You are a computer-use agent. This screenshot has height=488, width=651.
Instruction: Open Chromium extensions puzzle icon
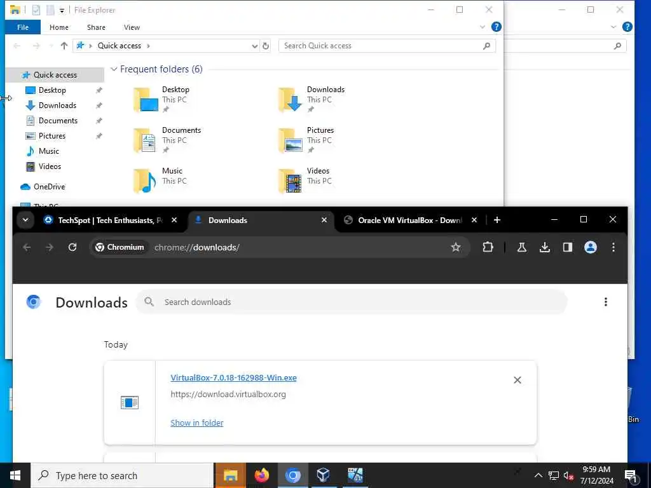point(488,247)
